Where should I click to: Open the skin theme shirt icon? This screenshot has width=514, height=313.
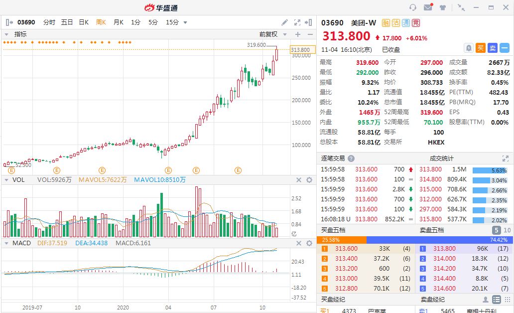[443, 7]
